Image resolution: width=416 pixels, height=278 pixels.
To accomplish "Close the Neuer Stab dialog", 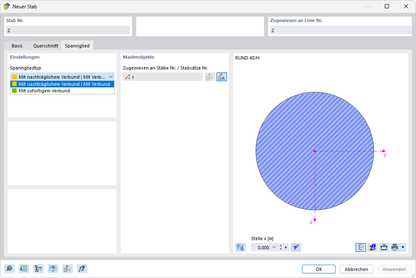I will [406, 6].
